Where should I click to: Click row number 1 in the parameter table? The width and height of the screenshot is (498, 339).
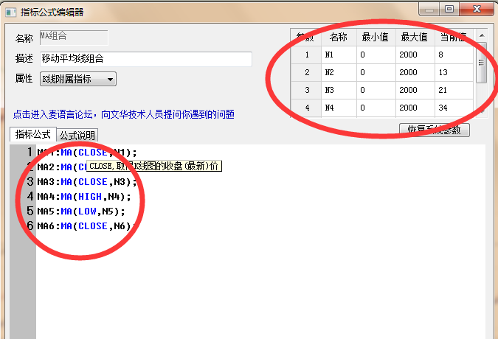click(306, 55)
